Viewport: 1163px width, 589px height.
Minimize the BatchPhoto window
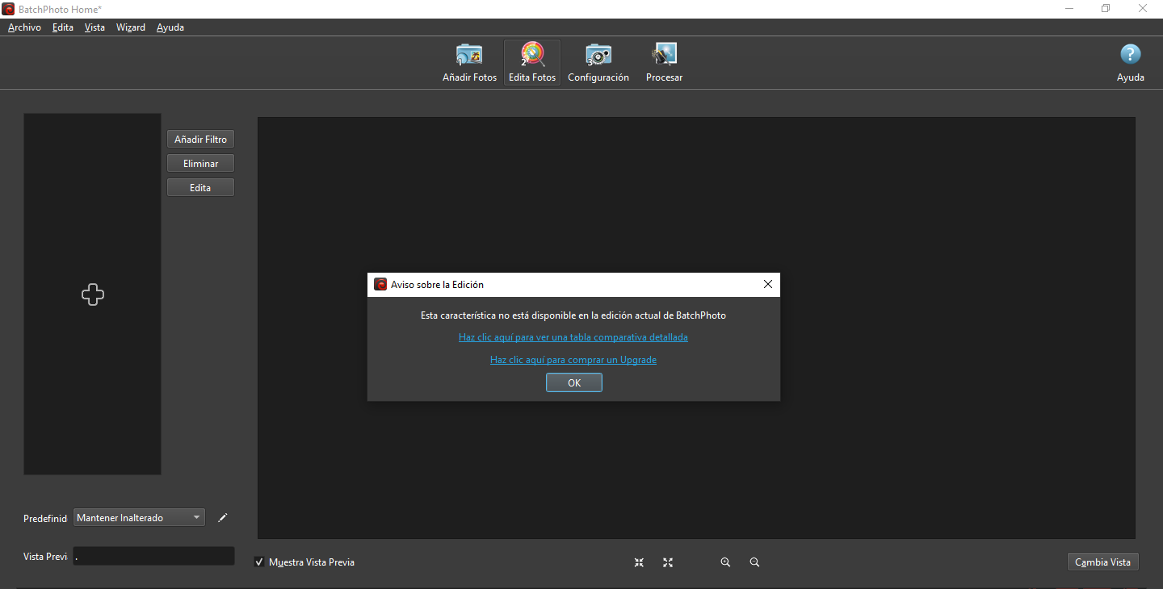point(1069,9)
